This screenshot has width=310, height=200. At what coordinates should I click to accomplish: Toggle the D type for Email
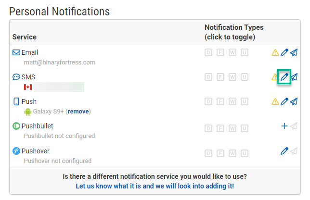[208, 52]
